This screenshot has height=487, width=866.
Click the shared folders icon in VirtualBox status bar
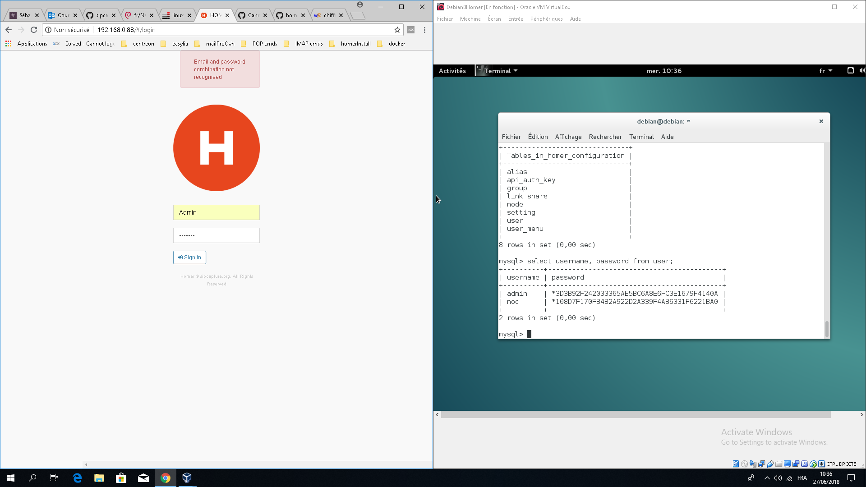tap(779, 464)
